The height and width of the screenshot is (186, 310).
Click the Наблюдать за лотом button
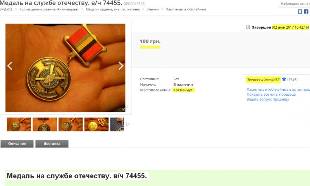294,3
